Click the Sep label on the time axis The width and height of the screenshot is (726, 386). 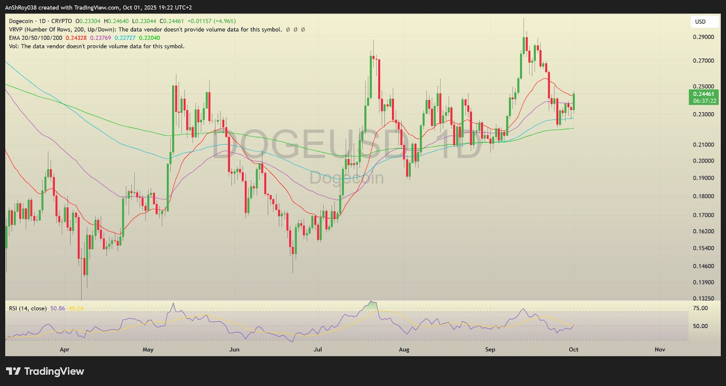tap(490, 349)
